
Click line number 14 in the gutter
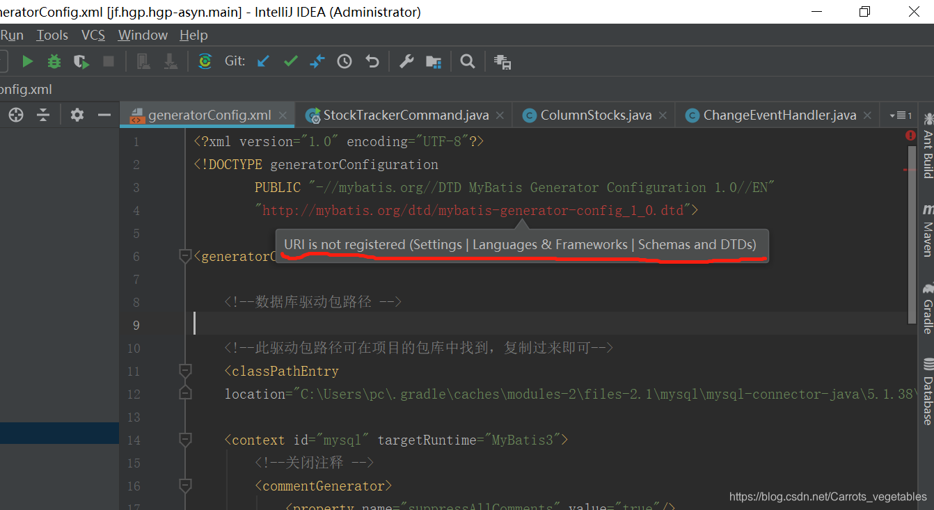pos(133,440)
